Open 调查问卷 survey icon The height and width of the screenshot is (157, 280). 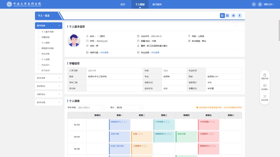coord(265,76)
